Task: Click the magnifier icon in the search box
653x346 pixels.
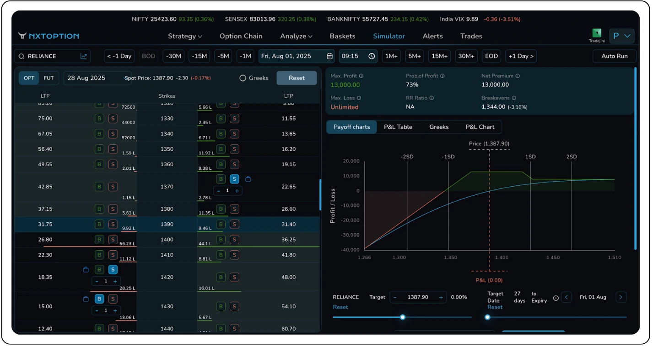Action: coord(21,56)
